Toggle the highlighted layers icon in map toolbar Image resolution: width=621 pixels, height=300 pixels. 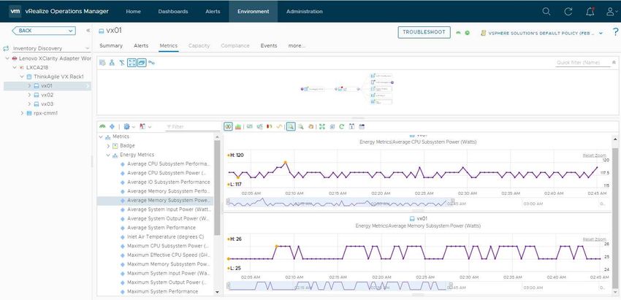(142, 63)
